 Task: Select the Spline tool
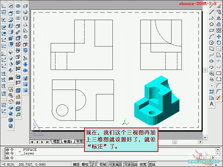coord(212,55)
